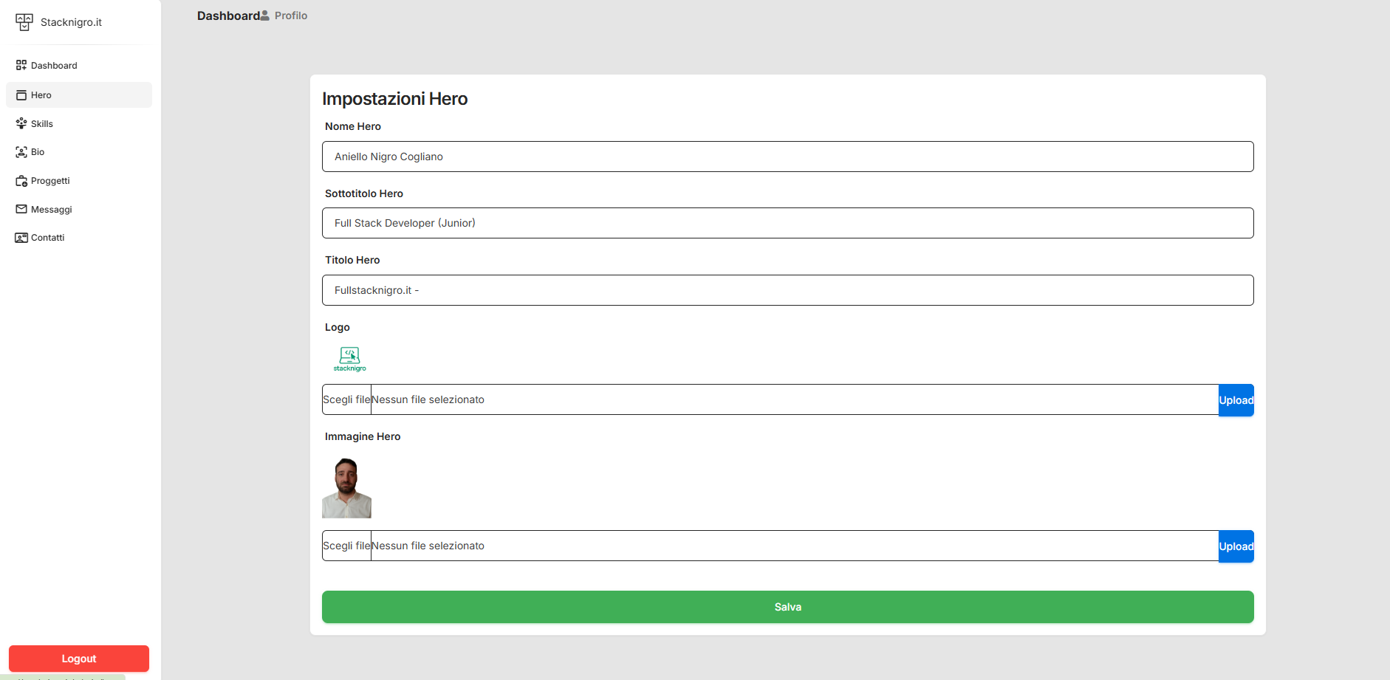Click into the Sottotitolo Hero field
Screen dimensions: 1390x680
787,223
